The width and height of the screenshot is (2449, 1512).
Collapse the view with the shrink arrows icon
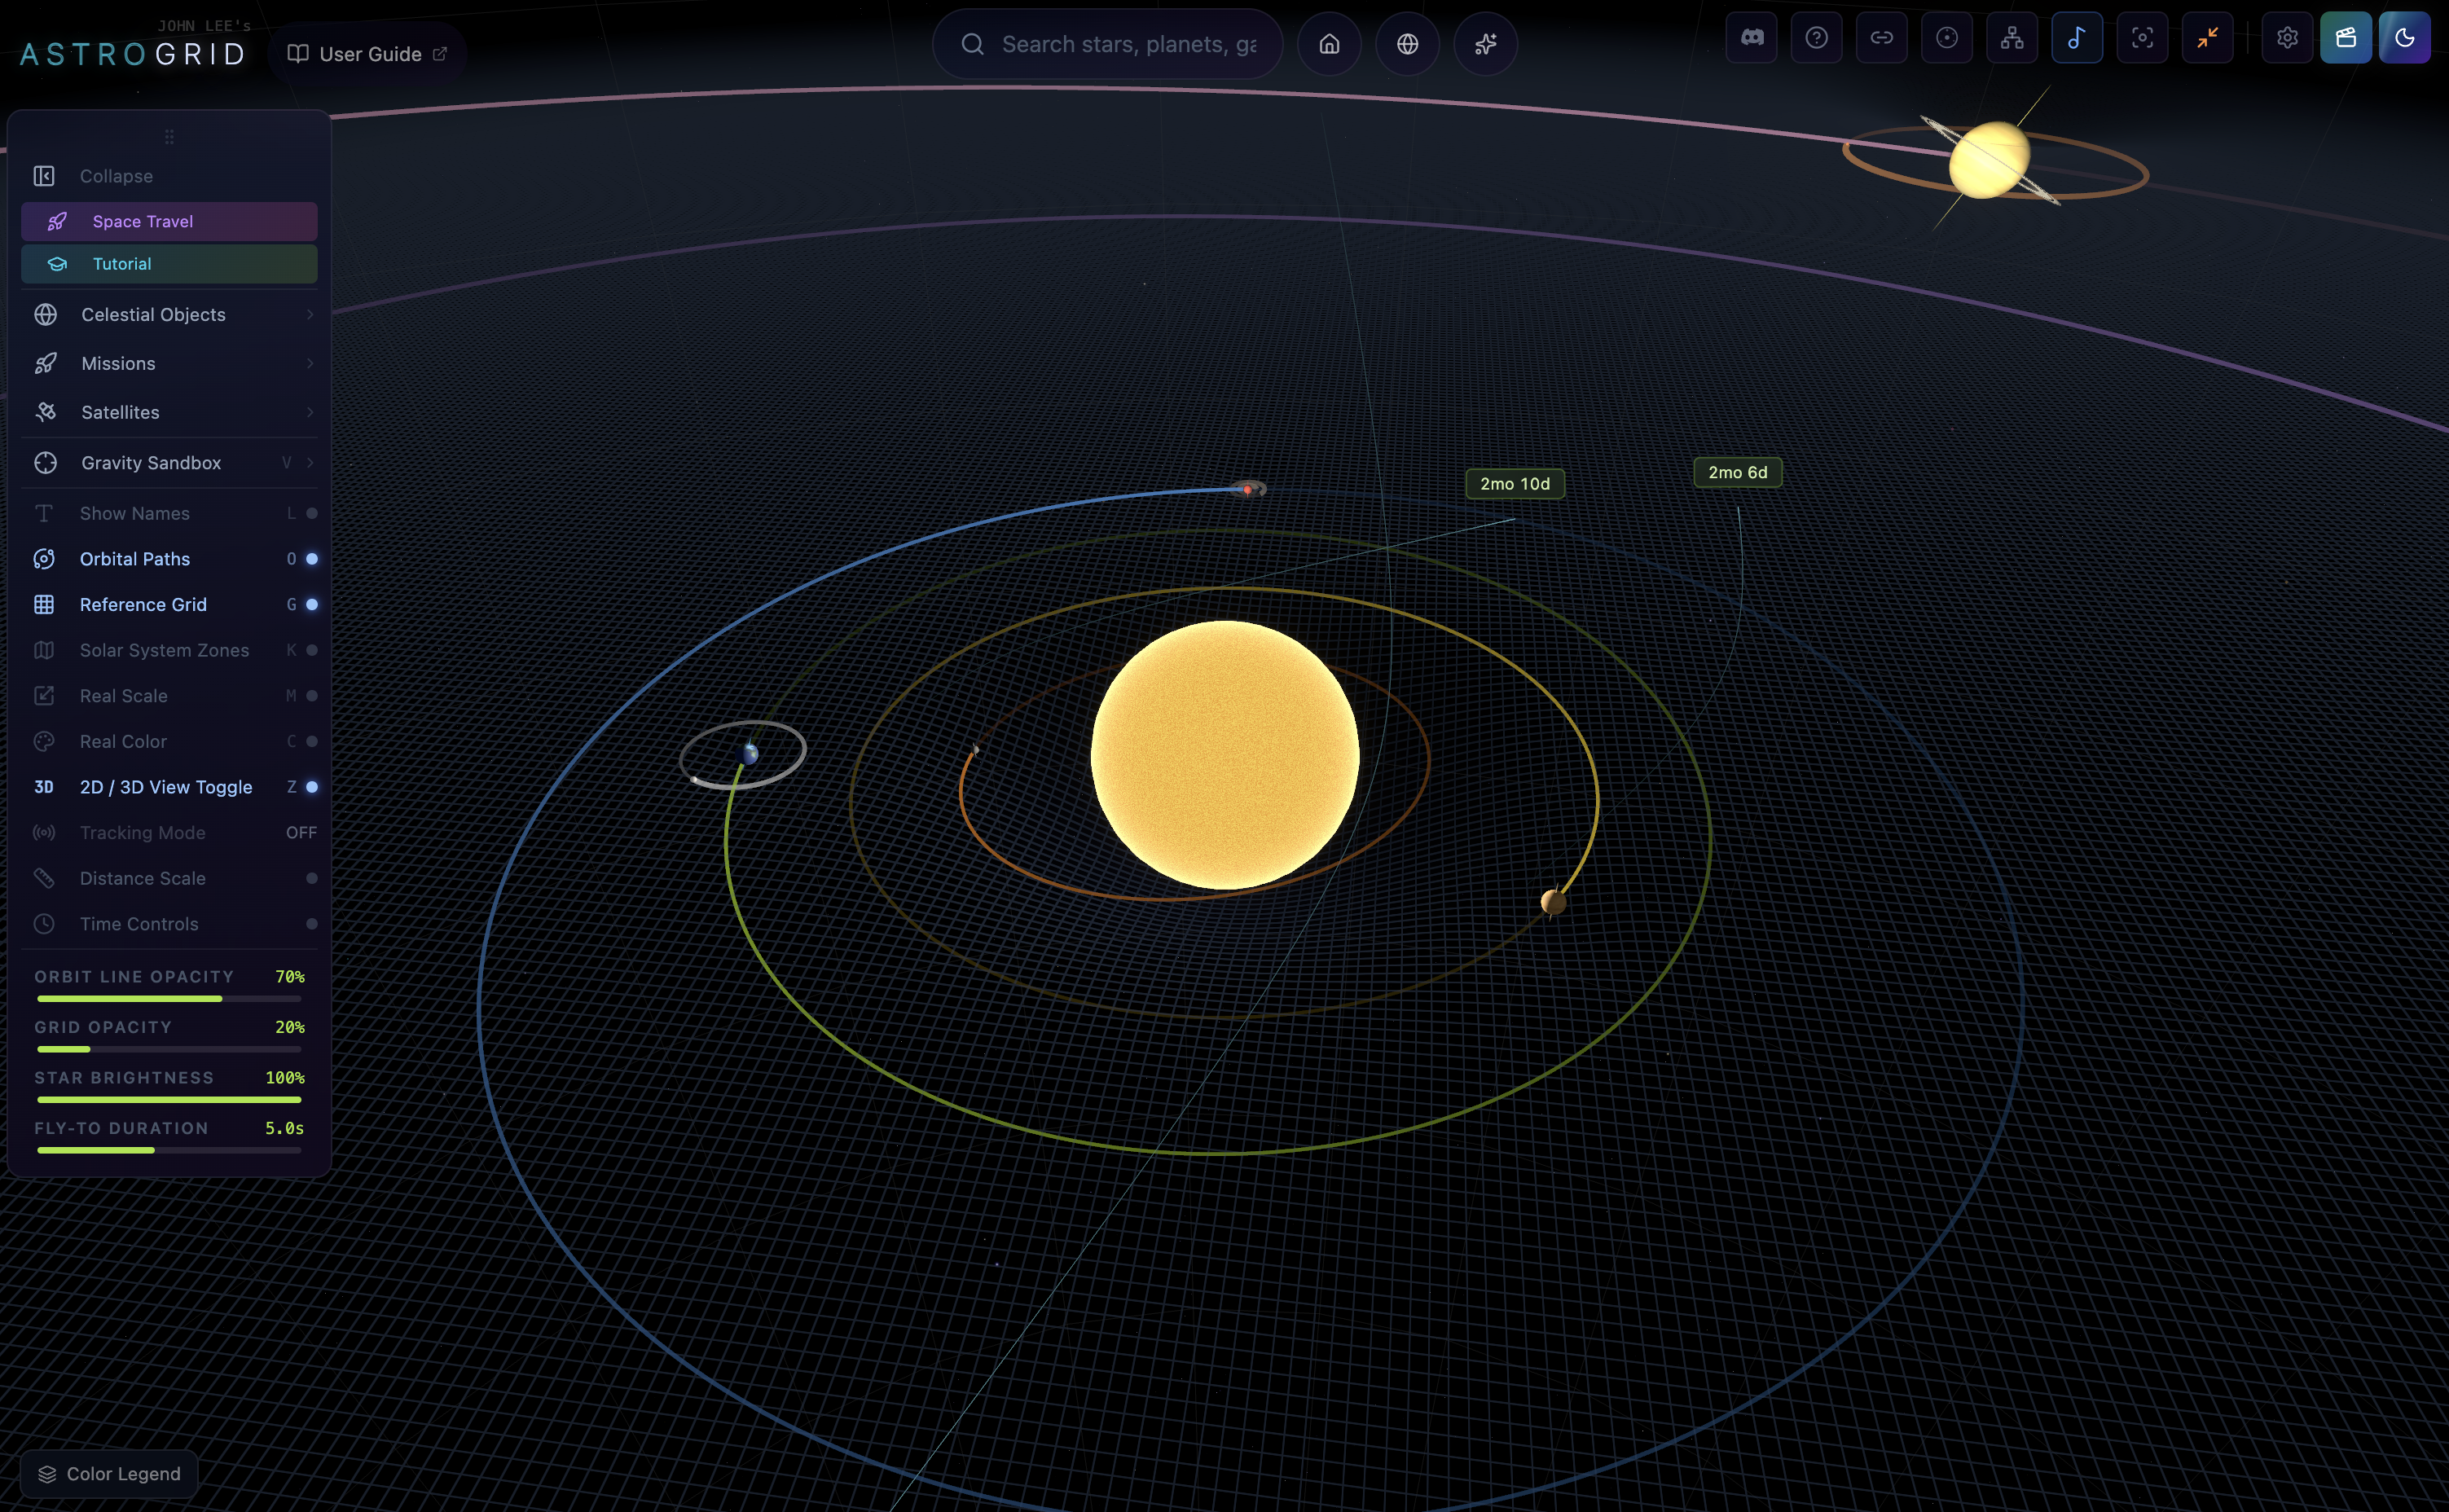pos(2208,37)
